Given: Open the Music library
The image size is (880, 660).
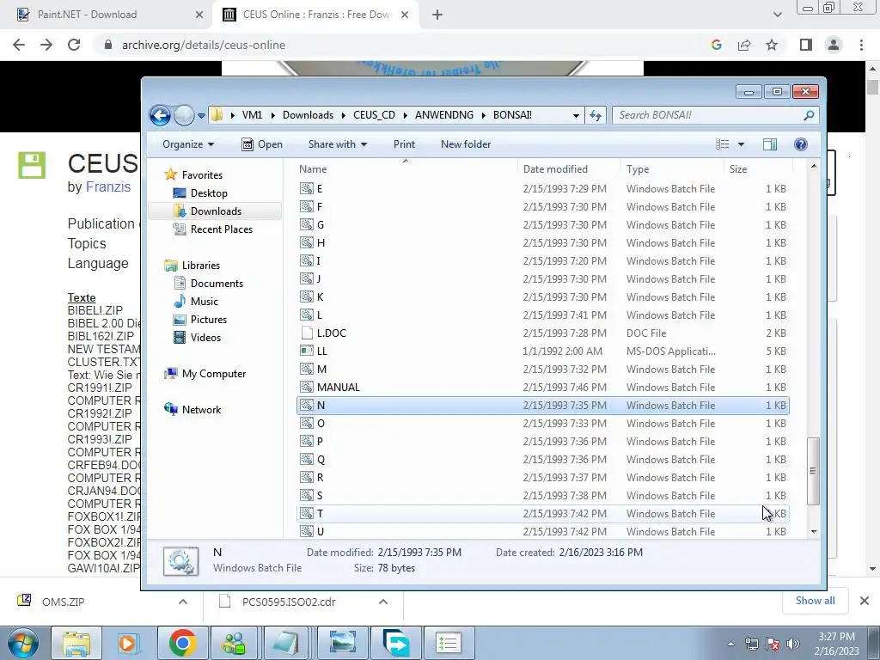Looking at the screenshot, I should (x=204, y=302).
